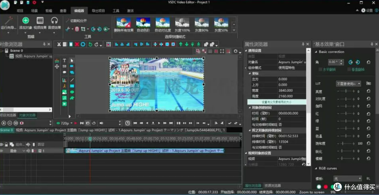Collapse the Basic correction section

(x=316, y=52)
